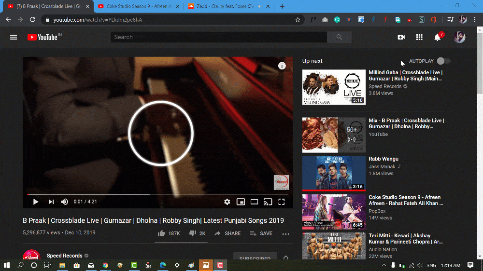Open Windows Start menu

click(x=6, y=265)
